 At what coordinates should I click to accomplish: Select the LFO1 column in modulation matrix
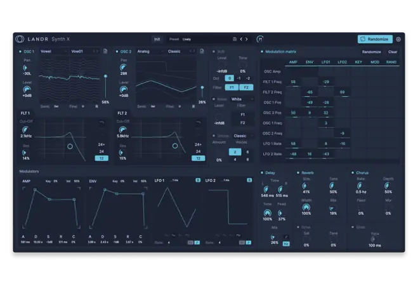325,62
